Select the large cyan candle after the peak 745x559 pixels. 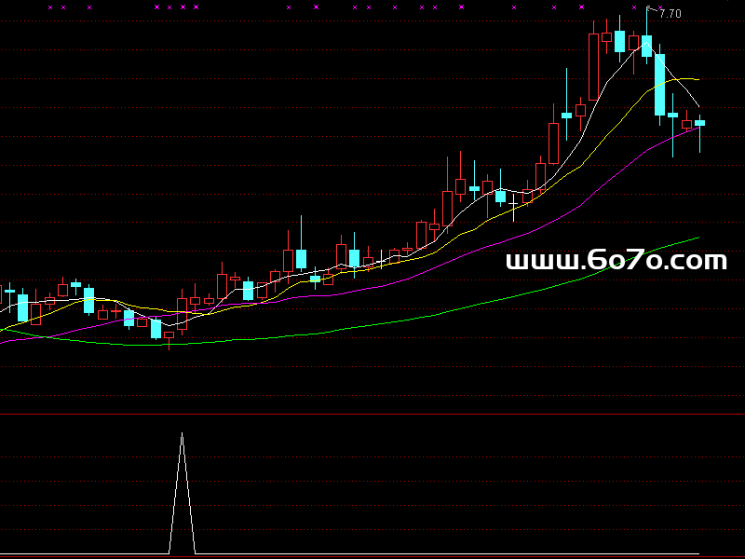[x=659, y=84]
